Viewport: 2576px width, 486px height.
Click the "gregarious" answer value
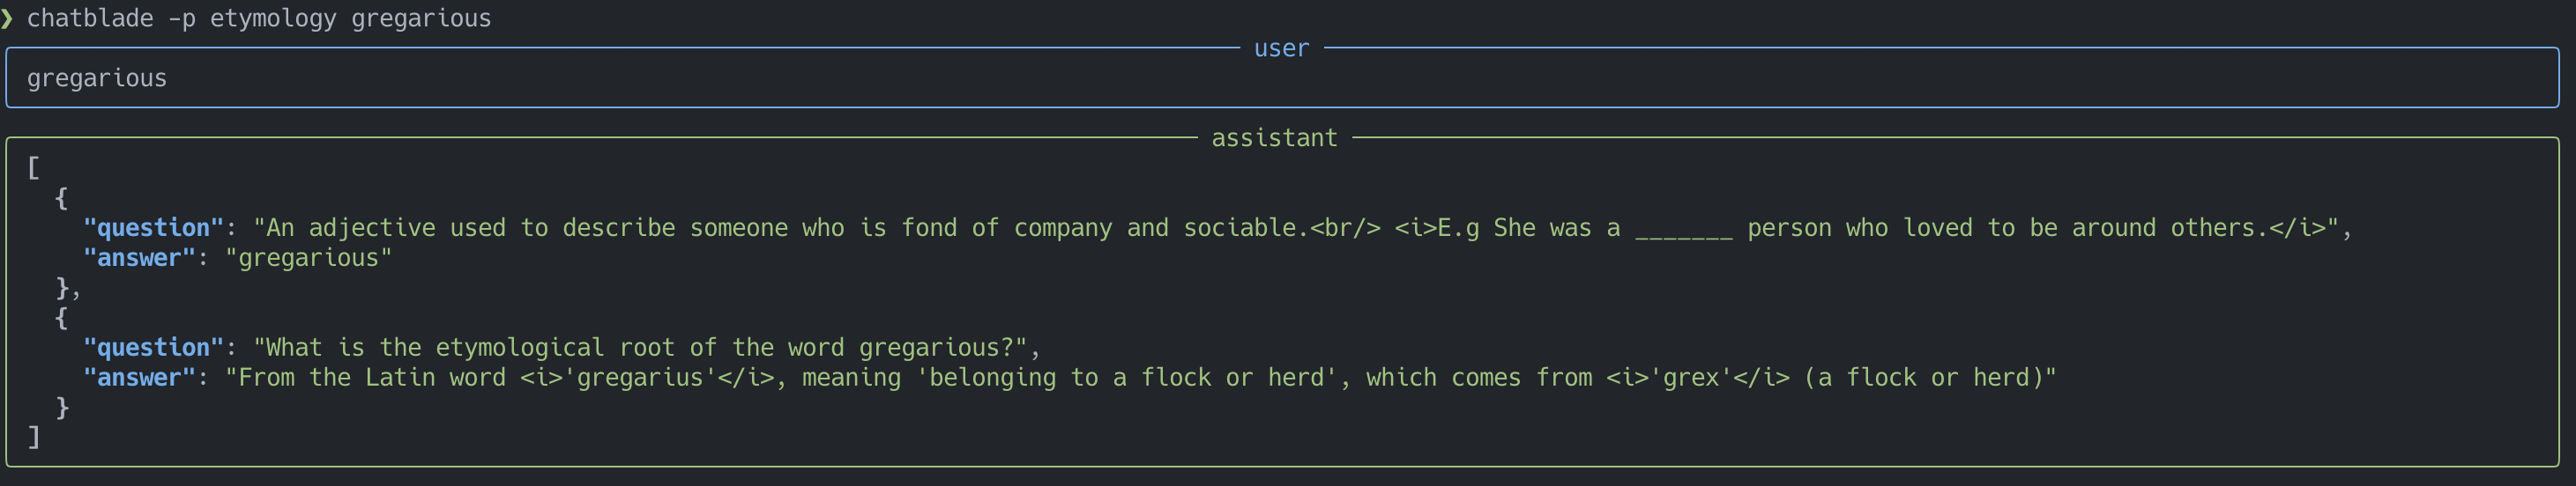coord(309,259)
